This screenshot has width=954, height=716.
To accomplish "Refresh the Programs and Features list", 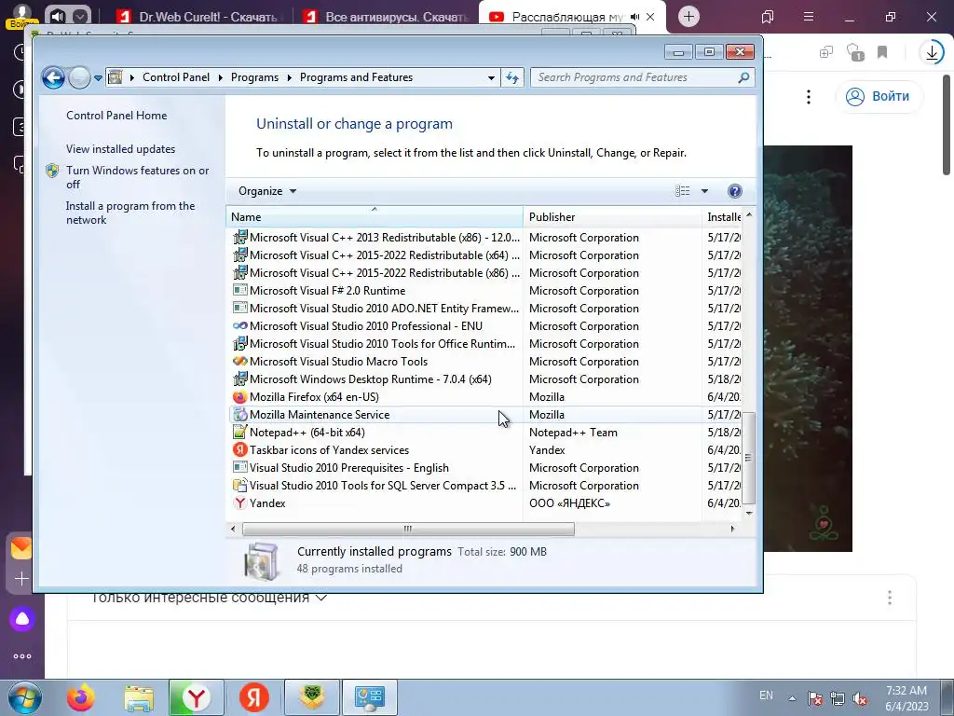I will coord(512,77).
